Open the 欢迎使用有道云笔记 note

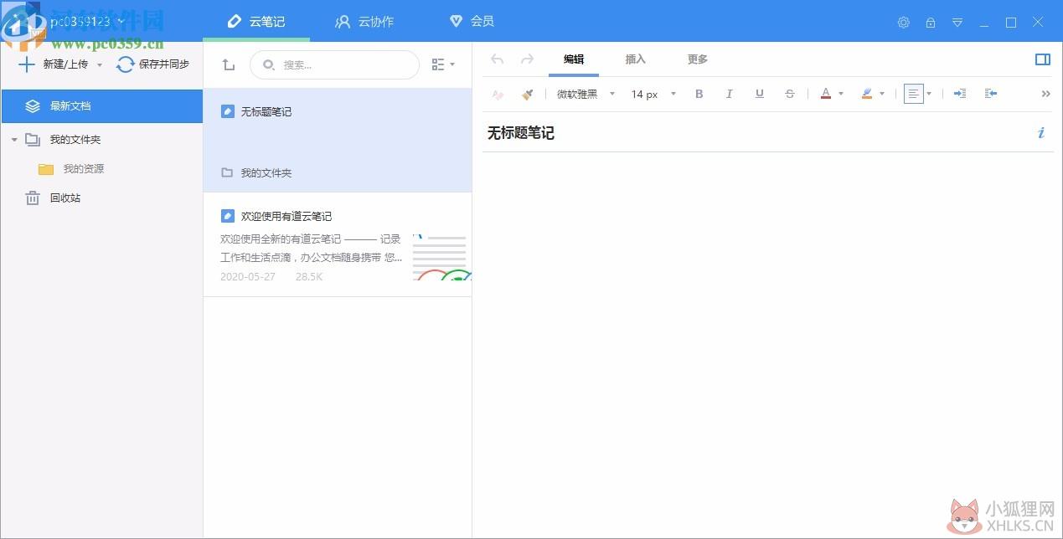tap(338, 244)
